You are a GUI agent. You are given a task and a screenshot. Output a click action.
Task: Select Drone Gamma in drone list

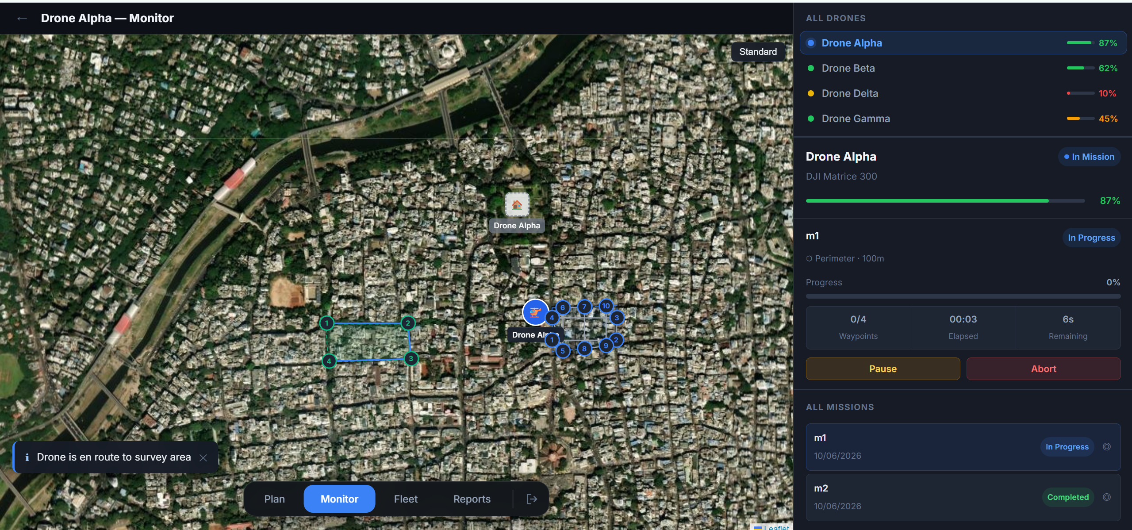(x=963, y=119)
